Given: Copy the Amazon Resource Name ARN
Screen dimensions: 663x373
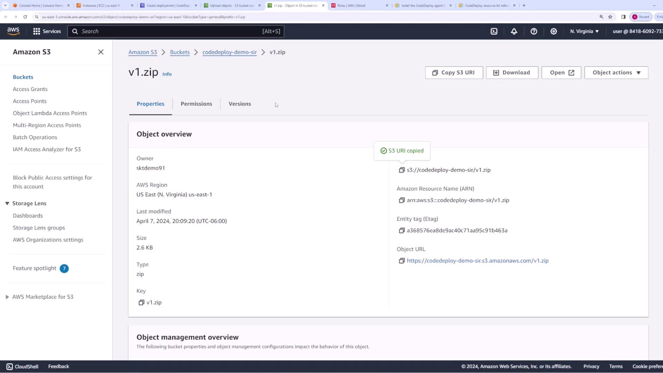Looking at the screenshot, I should [402, 200].
